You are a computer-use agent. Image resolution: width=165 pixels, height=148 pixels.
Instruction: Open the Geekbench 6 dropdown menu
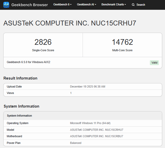coord(62,5)
